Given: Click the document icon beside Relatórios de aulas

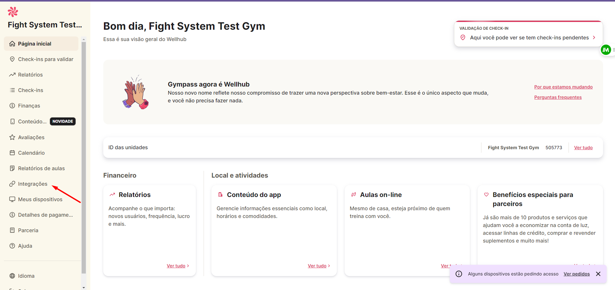Looking at the screenshot, I should [x=12, y=168].
